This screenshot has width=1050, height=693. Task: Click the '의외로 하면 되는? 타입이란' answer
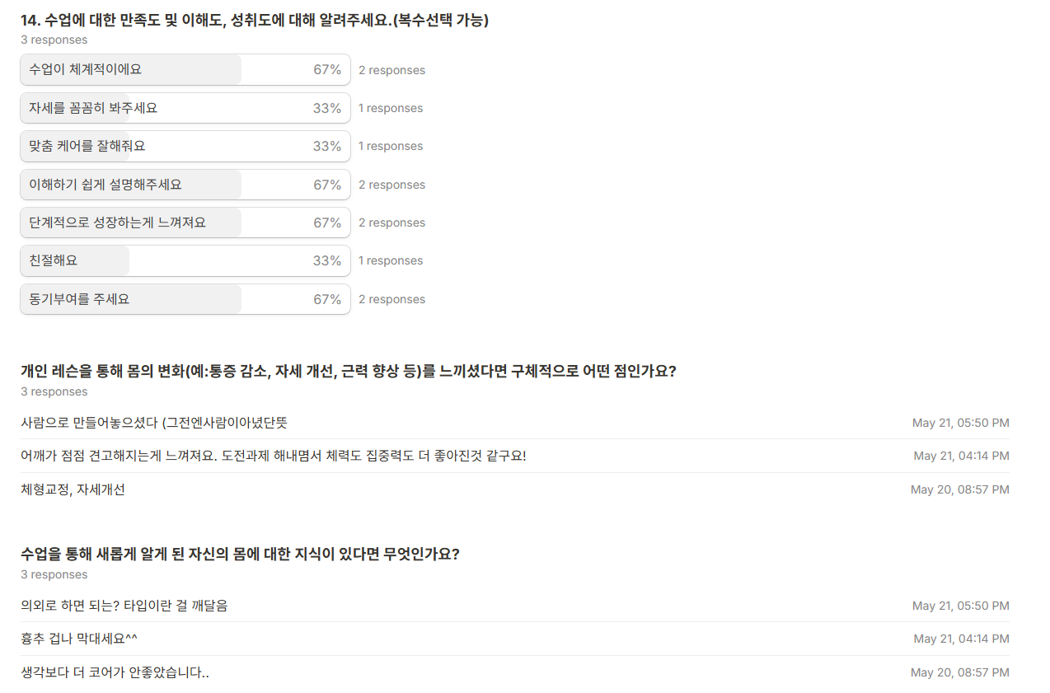124,606
